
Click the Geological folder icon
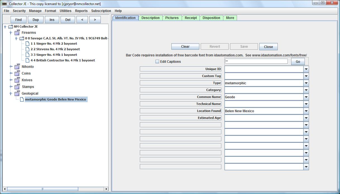(17, 94)
